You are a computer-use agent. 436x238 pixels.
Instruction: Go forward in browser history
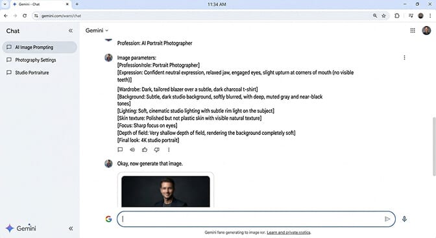tap(15, 16)
